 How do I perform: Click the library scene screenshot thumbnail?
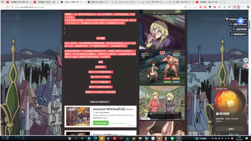coord(162,103)
